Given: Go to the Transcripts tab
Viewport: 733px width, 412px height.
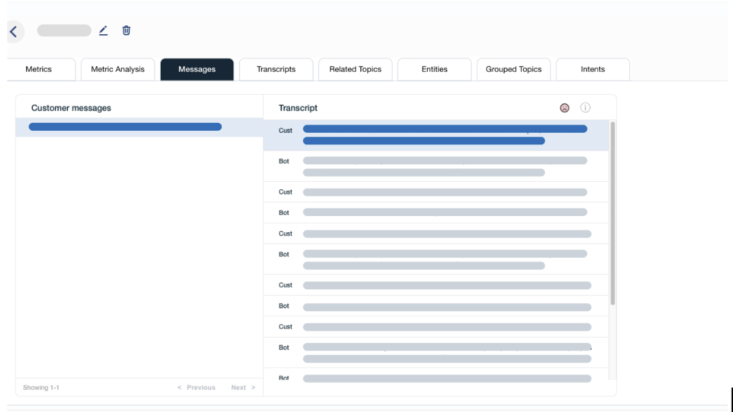Looking at the screenshot, I should [x=276, y=69].
